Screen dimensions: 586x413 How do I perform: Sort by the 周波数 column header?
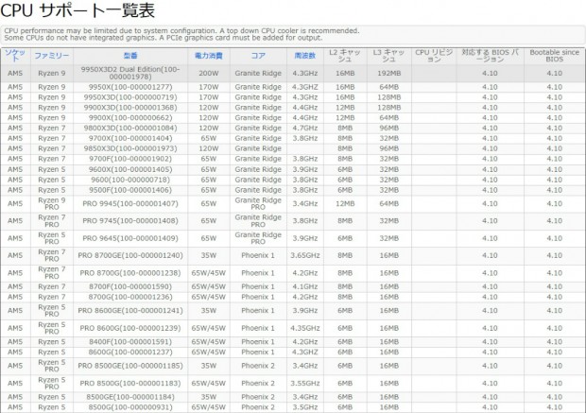(x=305, y=56)
